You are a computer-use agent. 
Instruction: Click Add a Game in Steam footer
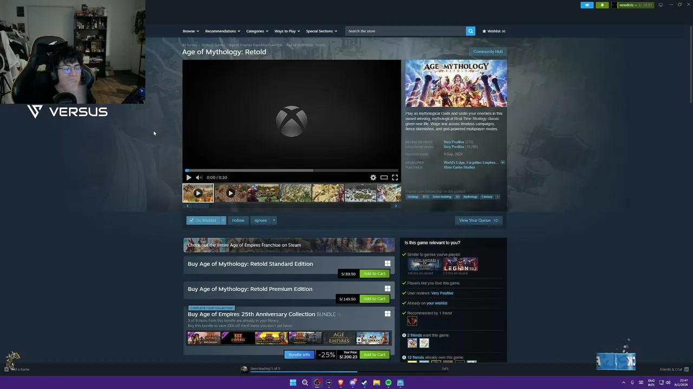(x=17, y=370)
